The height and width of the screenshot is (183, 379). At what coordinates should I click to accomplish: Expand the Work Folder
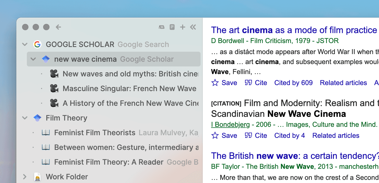pos(25,177)
